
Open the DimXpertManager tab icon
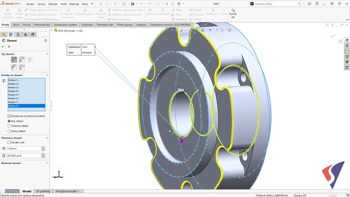25,35
